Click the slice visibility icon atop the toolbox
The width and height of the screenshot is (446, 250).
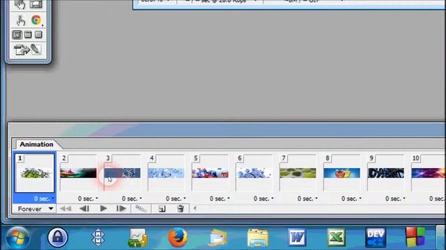click(x=36, y=4)
